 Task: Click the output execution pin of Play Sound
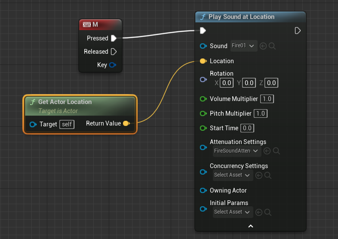298,31
